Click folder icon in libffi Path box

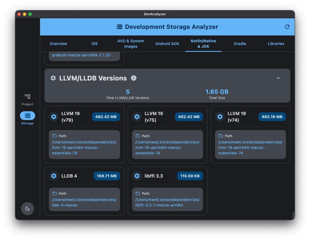coord(138,193)
